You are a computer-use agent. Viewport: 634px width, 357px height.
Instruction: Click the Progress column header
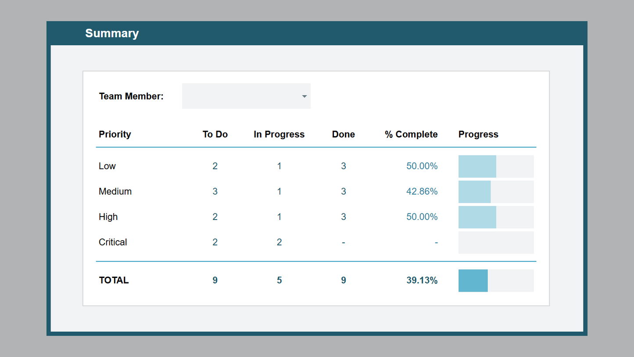pos(478,134)
